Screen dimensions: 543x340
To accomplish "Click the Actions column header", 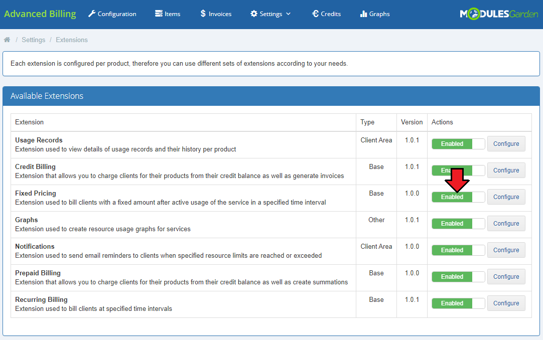I will [x=442, y=122].
